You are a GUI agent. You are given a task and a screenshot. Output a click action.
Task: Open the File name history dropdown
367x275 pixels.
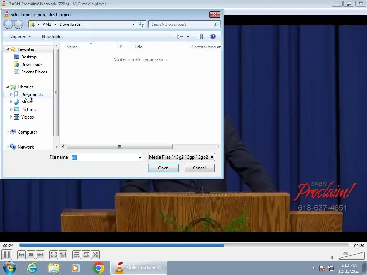(140, 157)
